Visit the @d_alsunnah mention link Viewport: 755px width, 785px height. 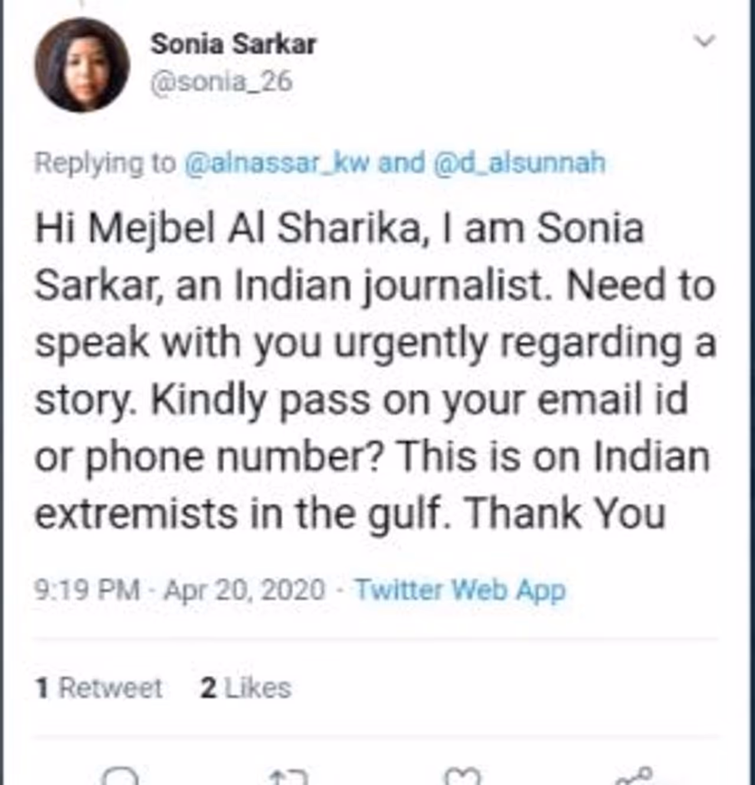click(519, 162)
